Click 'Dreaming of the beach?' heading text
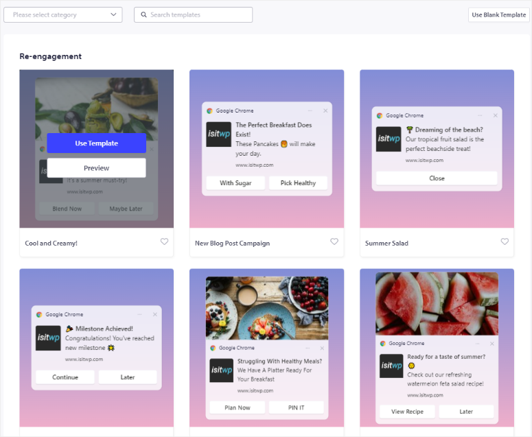The height and width of the screenshot is (437, 532). pyautogui.click(x=449, y=130)
